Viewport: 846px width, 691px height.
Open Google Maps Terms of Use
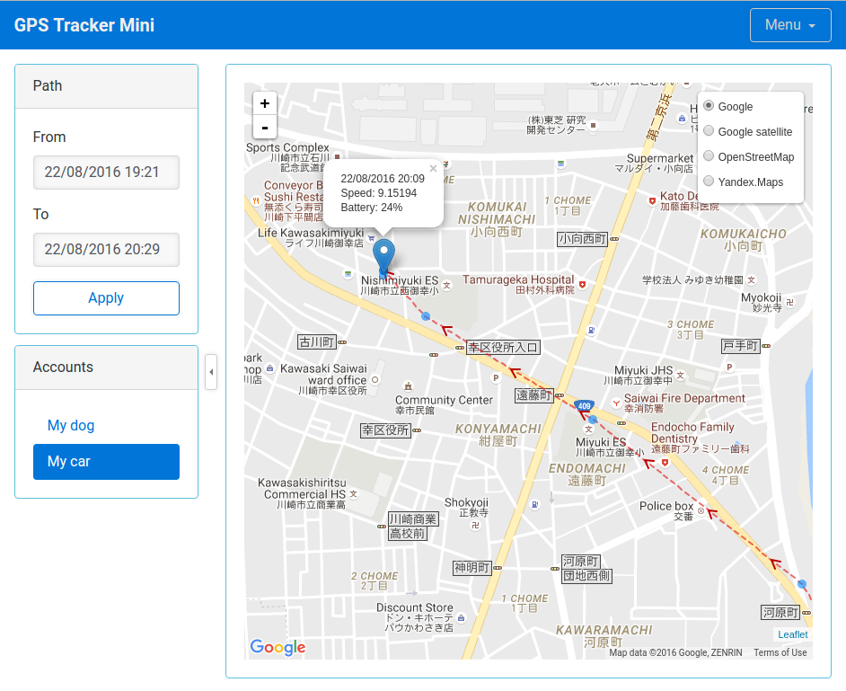pyautogui.click(x=780, y=652)
